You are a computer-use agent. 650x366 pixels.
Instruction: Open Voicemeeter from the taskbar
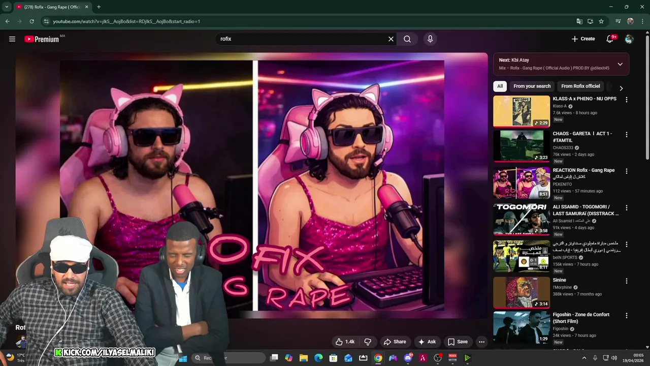[452, 358]
